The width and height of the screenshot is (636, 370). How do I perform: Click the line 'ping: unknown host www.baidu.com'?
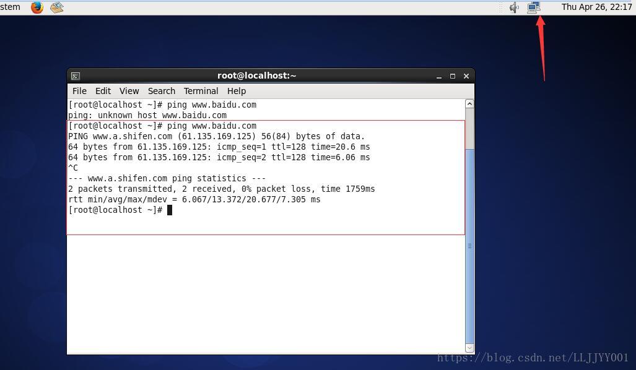[x=147, y=116]
